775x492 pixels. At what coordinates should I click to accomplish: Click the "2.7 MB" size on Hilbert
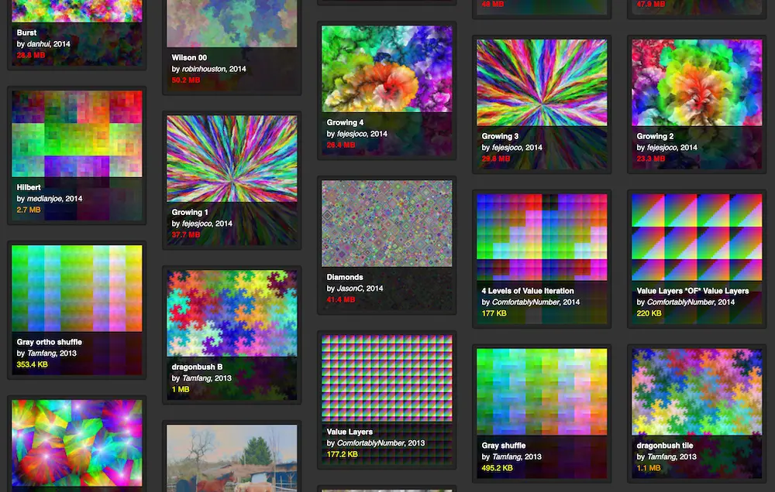(x=29, y=210)
